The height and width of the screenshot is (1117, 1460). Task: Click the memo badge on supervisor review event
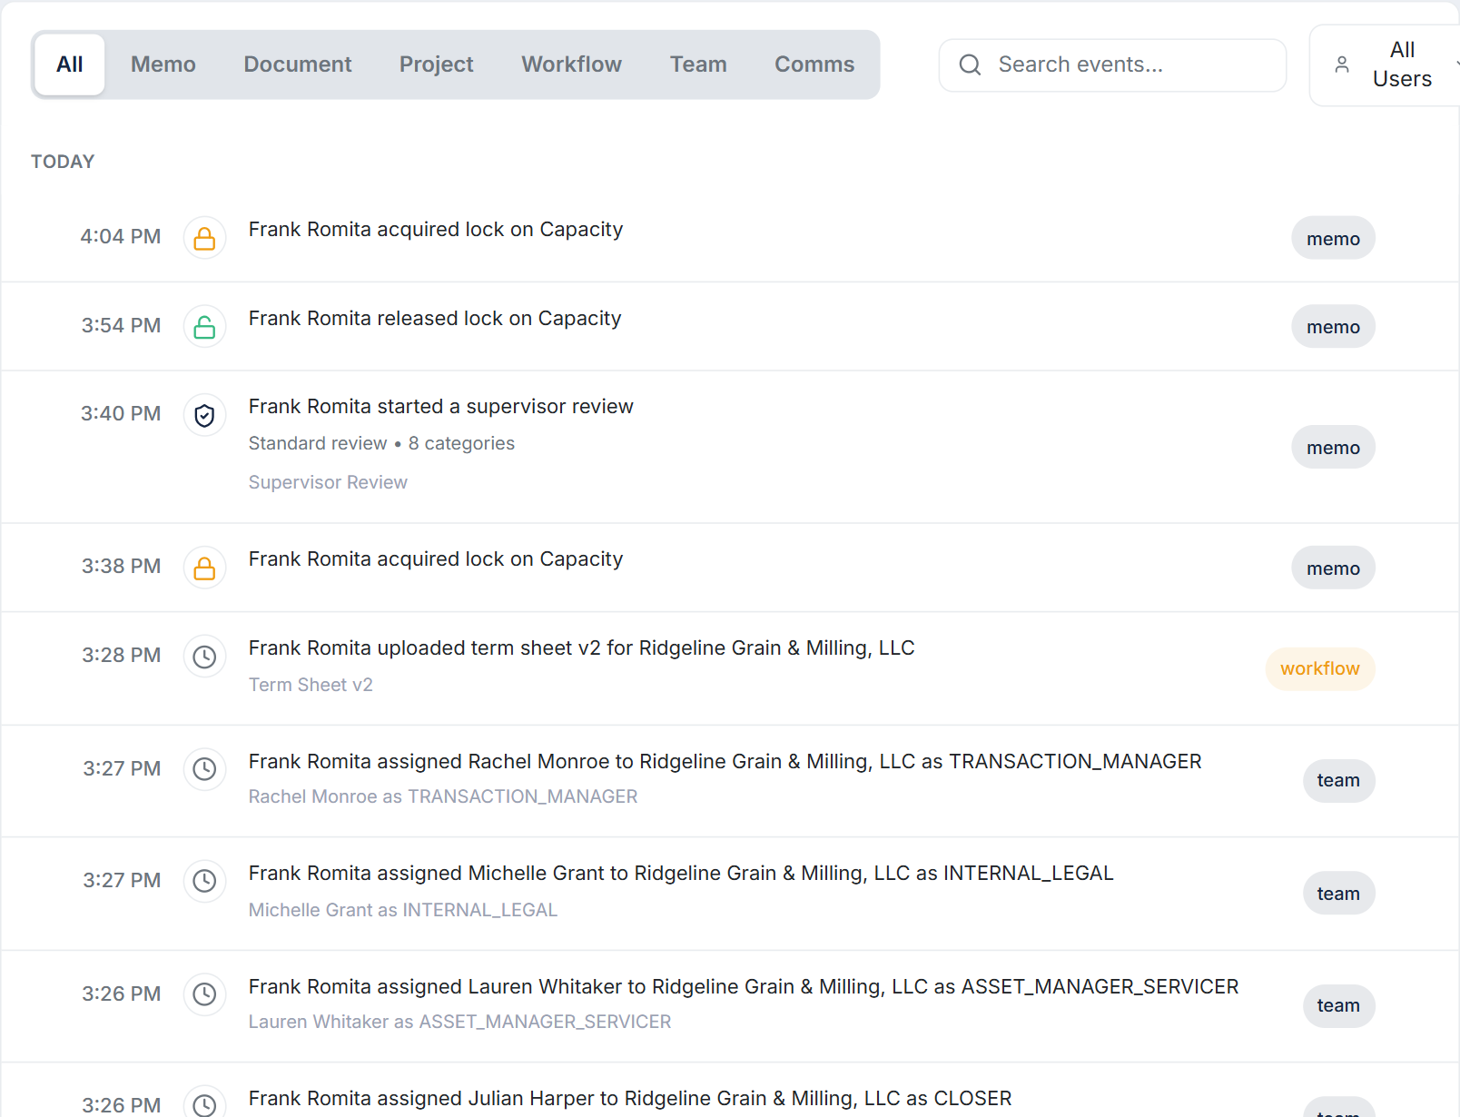[x=1333, y=447]
